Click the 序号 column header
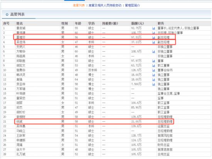 coord(6,24)
